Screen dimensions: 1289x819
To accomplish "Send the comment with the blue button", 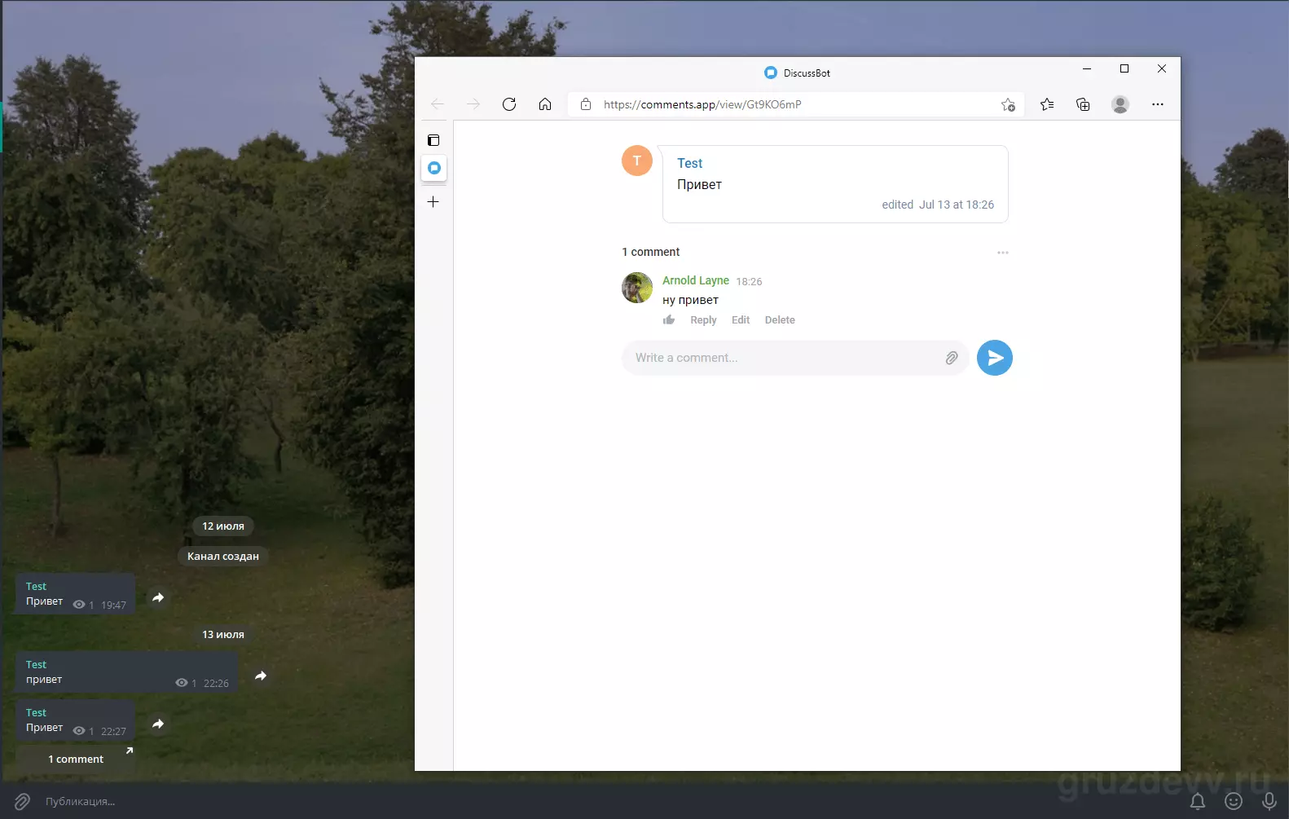I will 995,358.
